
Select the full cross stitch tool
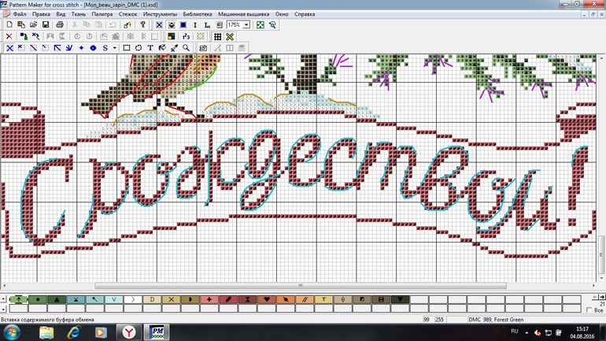click(9, 48)
